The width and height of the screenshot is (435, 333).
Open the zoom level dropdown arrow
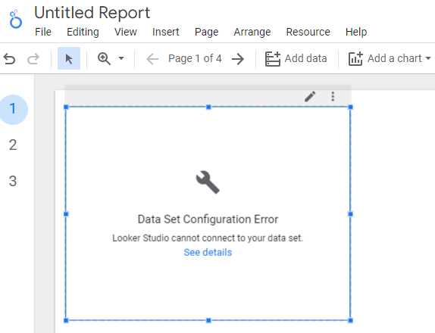[121, 58]
